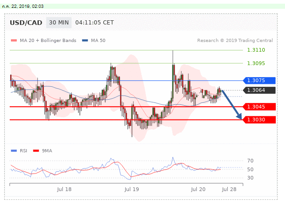Click the red 1.3030 support price tag

(260, 120)
